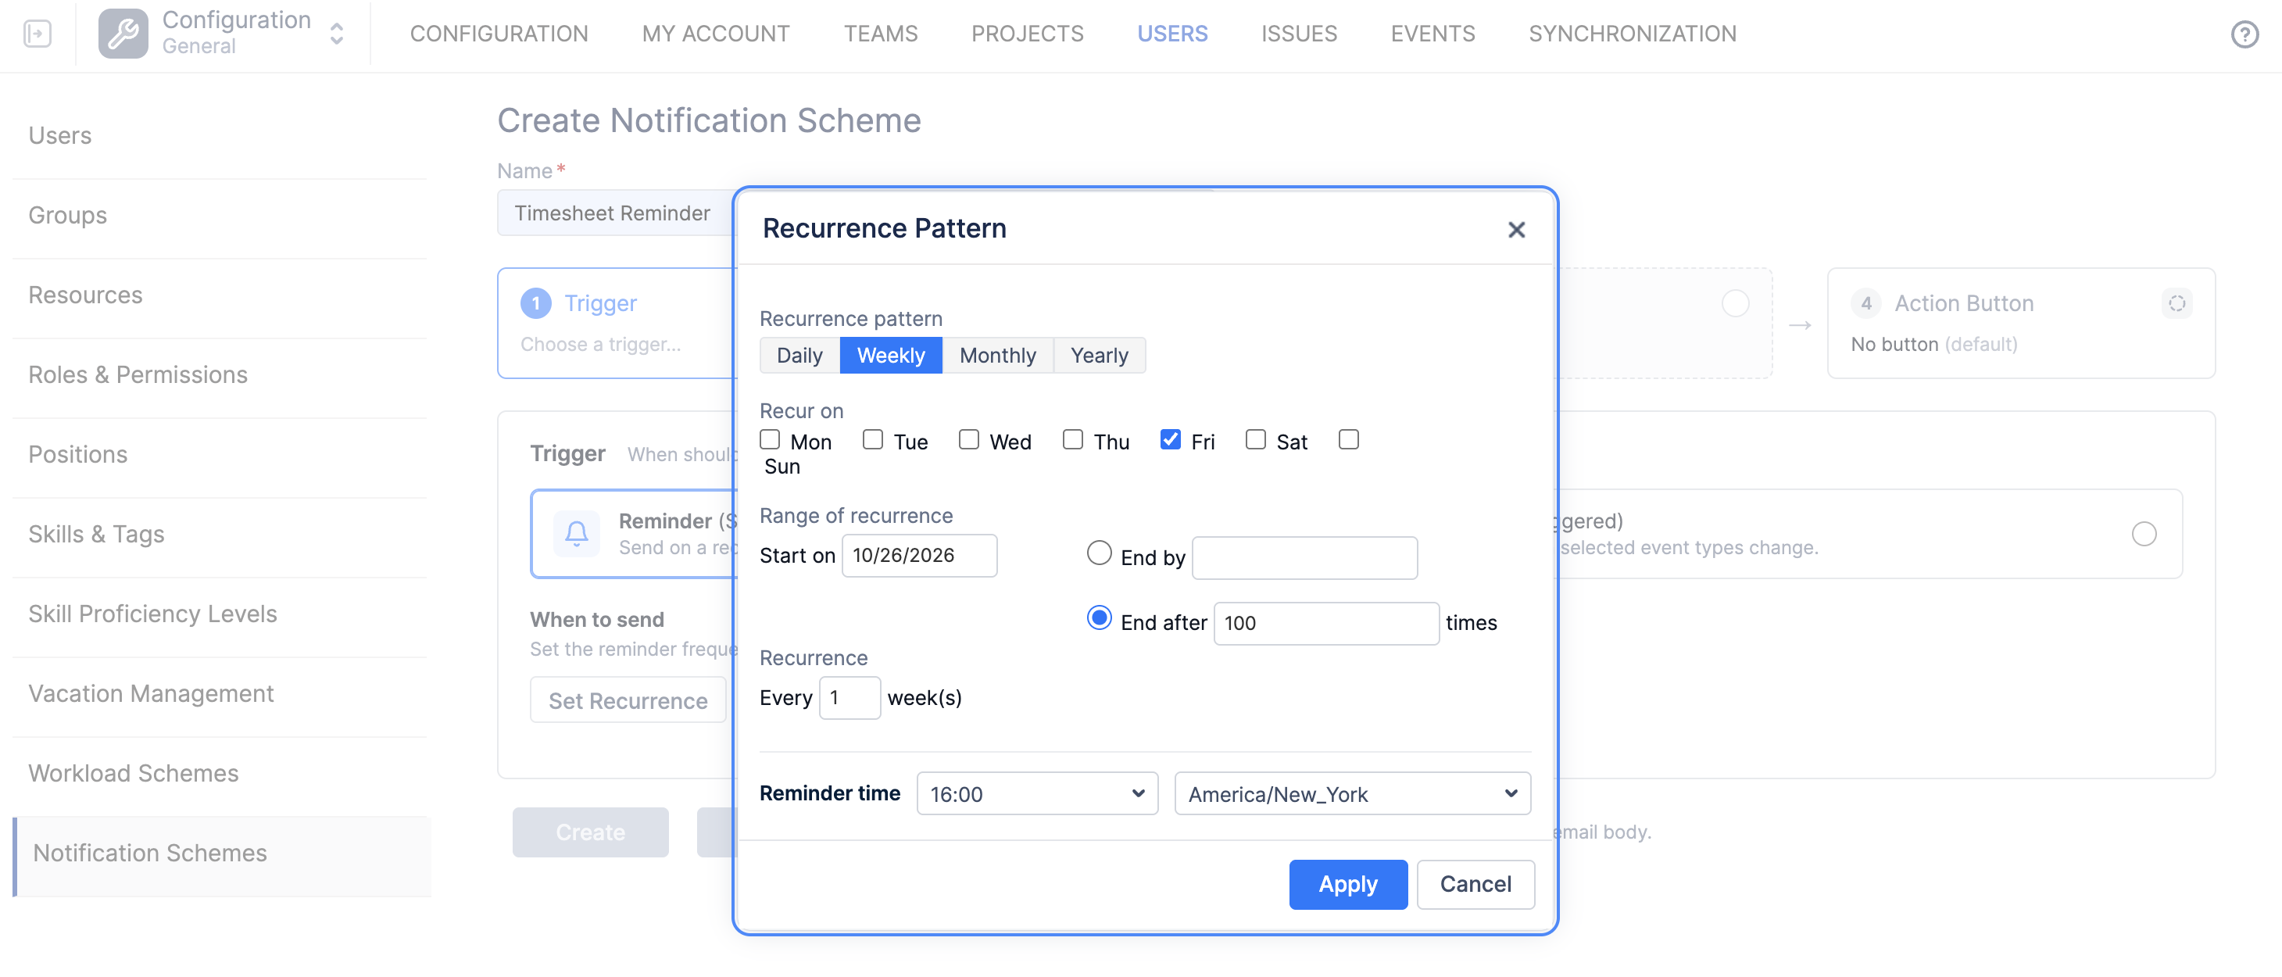Click the Trigger step number badge
Screen dimensions: 2282x977
tap(535, 303)
